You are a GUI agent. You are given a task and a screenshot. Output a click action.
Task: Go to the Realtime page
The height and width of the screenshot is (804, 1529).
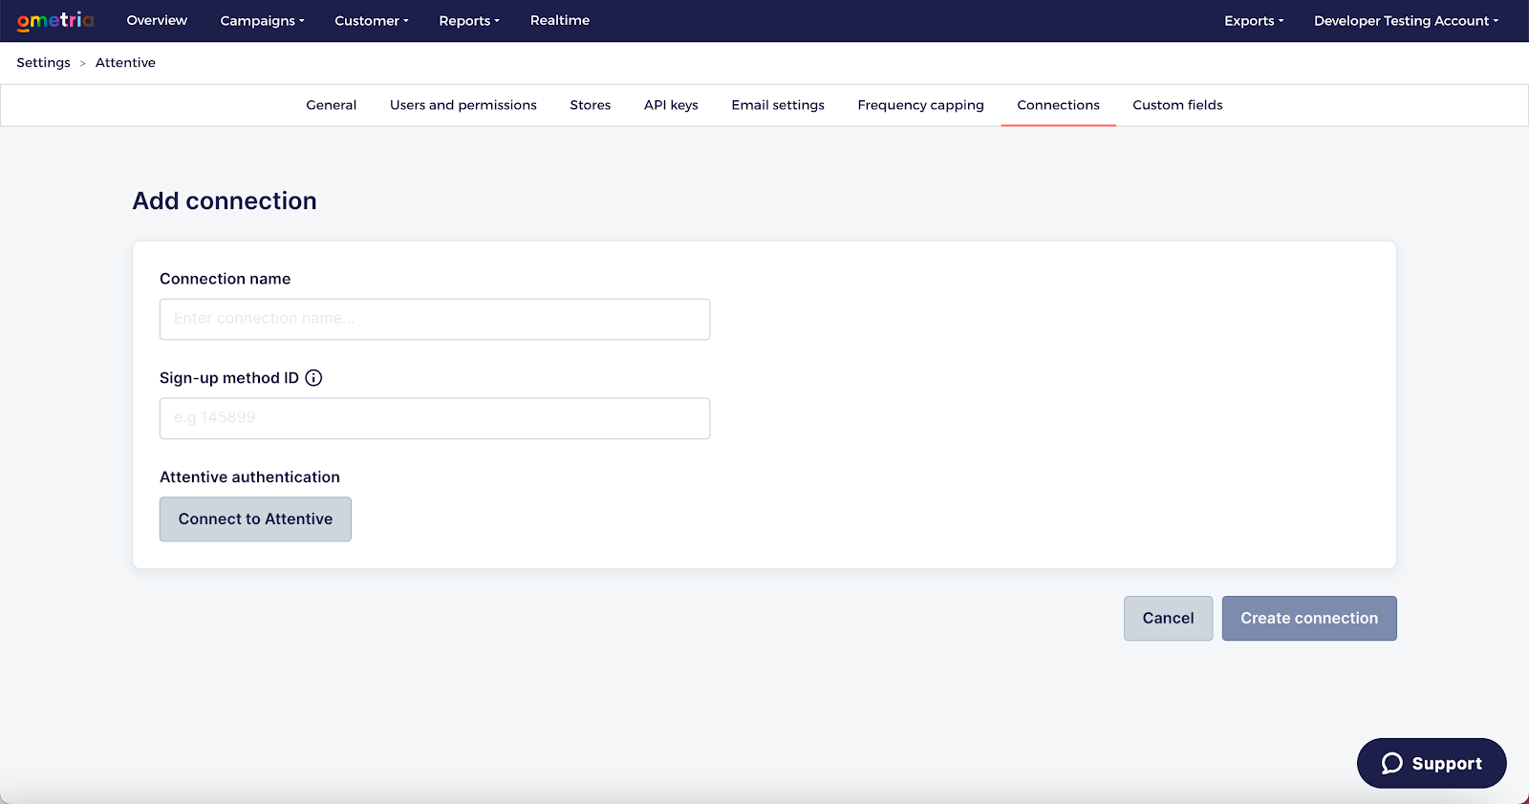click(560, 20)
